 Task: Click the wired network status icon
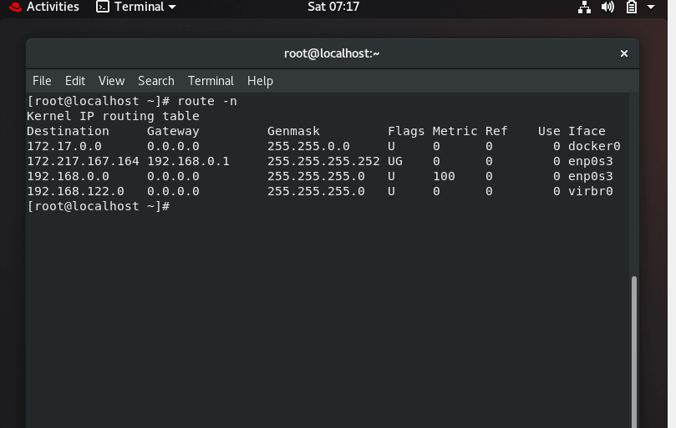584,7
